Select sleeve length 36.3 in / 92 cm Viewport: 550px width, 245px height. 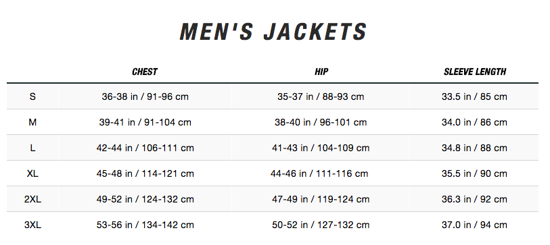click(x=474, y=200)
